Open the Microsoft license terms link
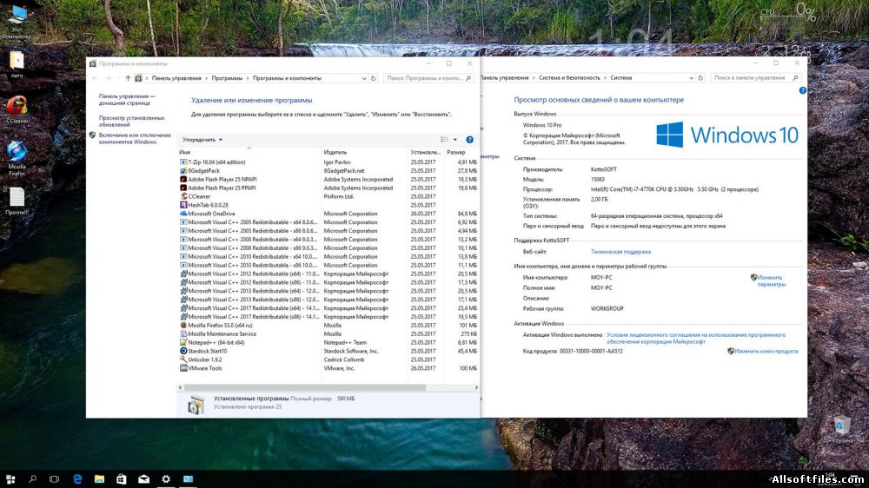Image resolution: width=869 pixels, height=488 pixels. point(695,339)
